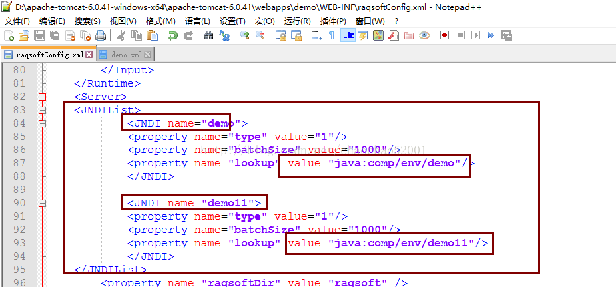Close the raqsoftConfig.xml tab
The width and height of the screenshot is (616, 287).
(x=90, y=55)
